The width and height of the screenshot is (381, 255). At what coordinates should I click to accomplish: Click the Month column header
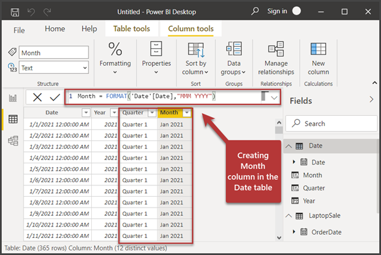click(169, 113)
